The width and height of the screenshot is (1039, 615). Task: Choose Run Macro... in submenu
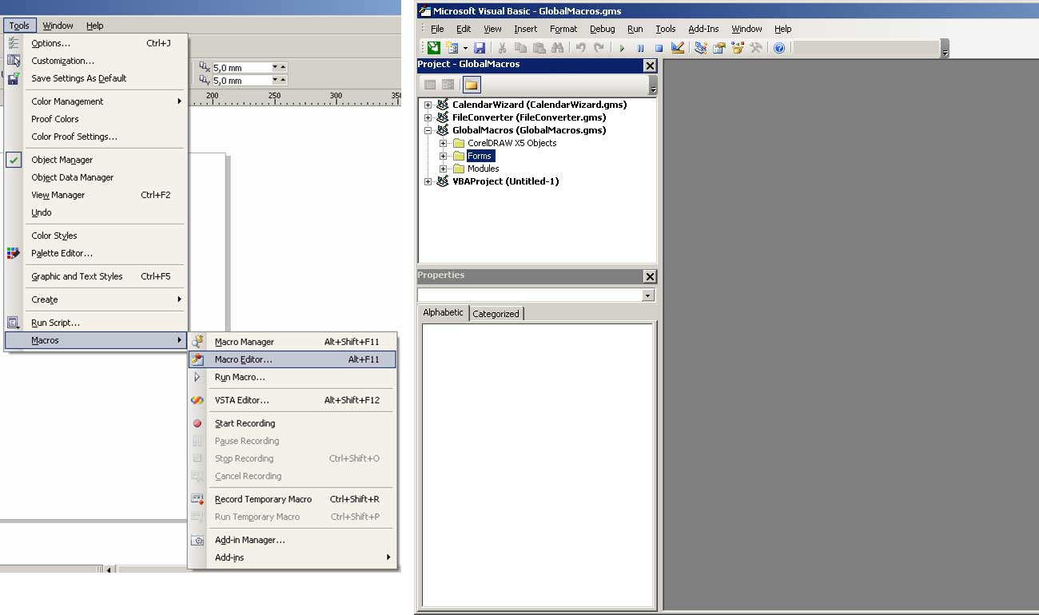(292, 377)
